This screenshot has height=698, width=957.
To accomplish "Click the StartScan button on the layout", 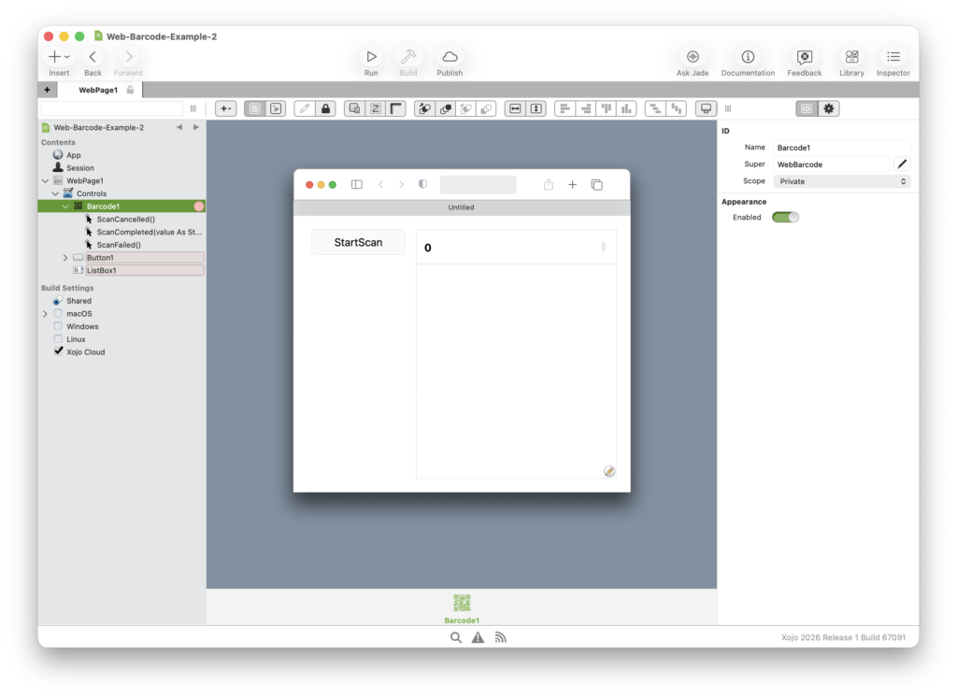I will (x=358, y=243).
